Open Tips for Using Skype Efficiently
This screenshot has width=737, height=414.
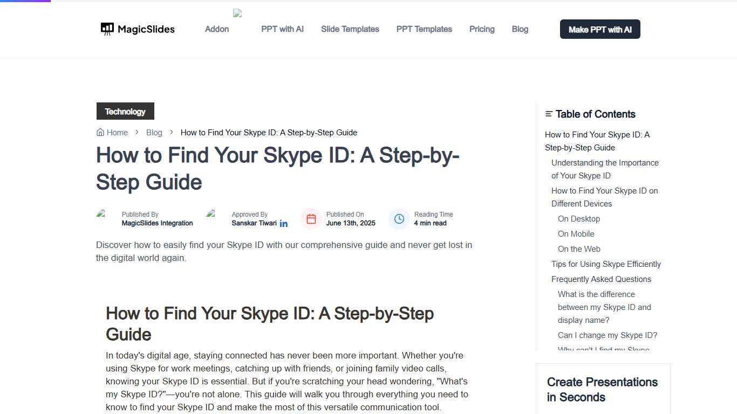(606, 264)
